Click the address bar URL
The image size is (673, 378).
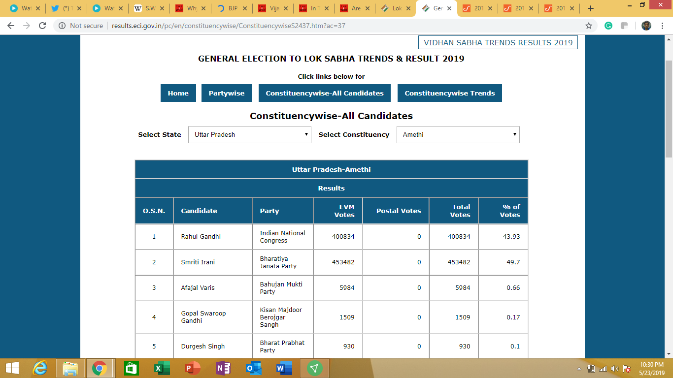click(228, 26)
